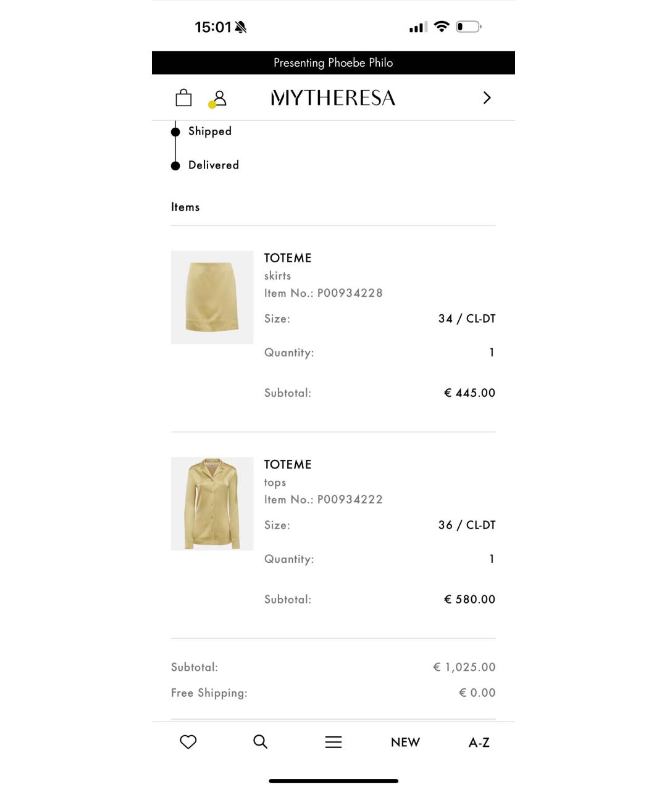
Task: Tap item number P00934228
Action: (x=350, y=293)
